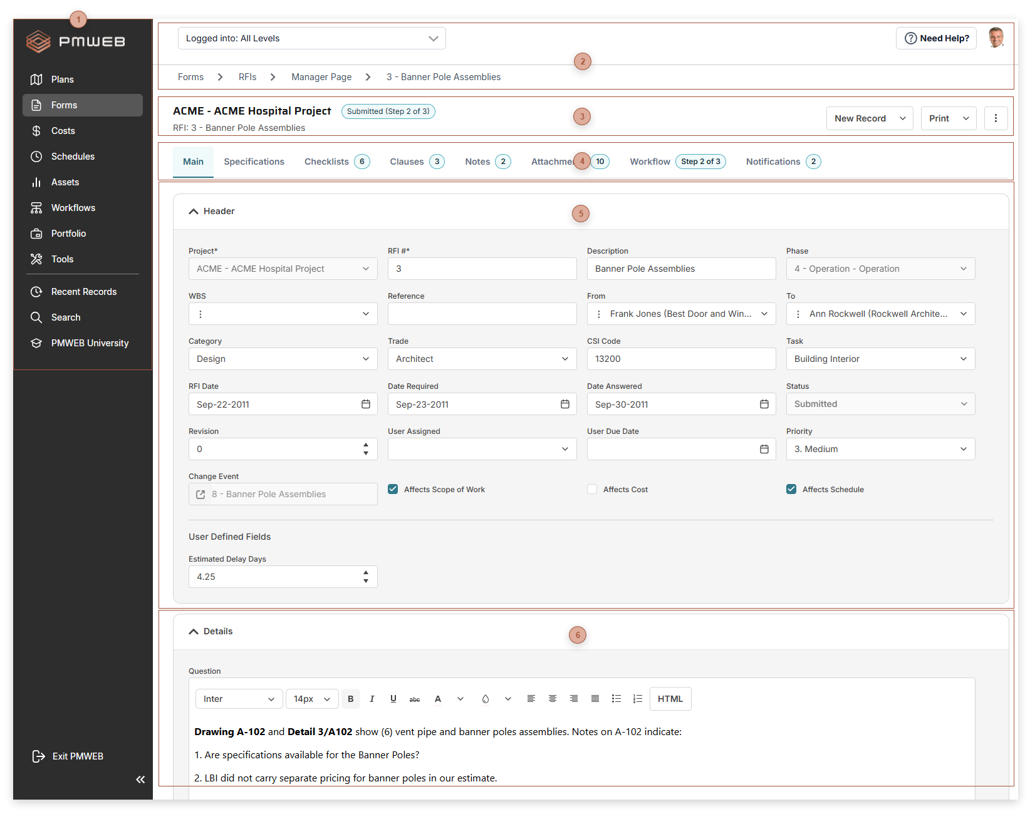Image resolution: width=1030 pixels, height=814 pixels.
Task: Select the Costs sidebar icon
Action: pos(62,130)
